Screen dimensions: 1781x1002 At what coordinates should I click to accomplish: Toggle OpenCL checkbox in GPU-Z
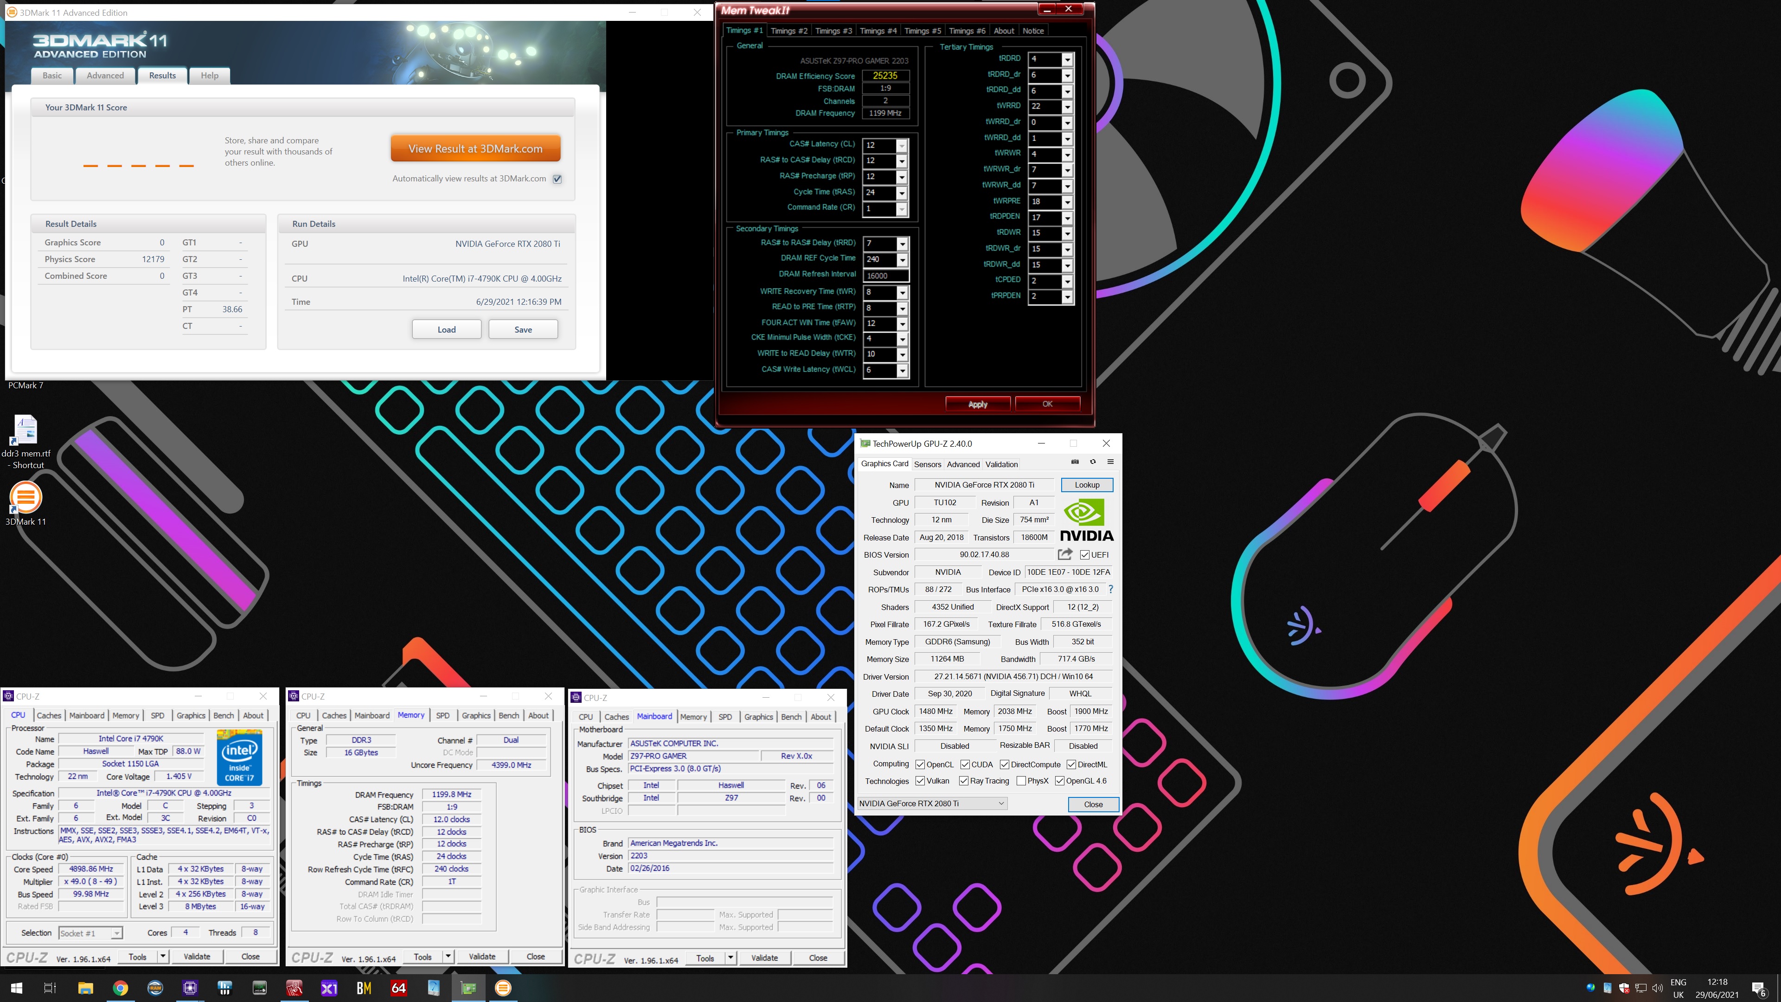point(920,764)
